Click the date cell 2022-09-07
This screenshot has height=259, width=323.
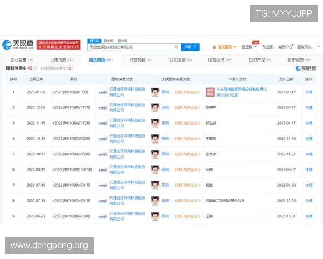[286, 169]
